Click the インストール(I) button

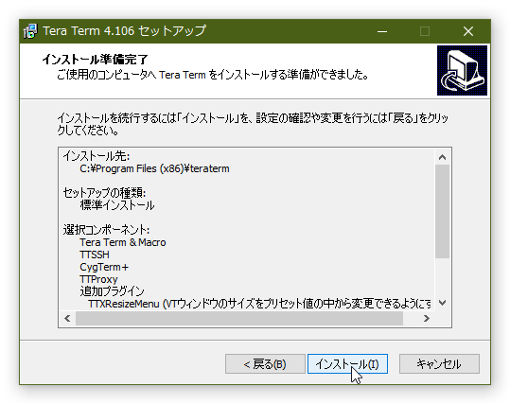tap(347, 363)
